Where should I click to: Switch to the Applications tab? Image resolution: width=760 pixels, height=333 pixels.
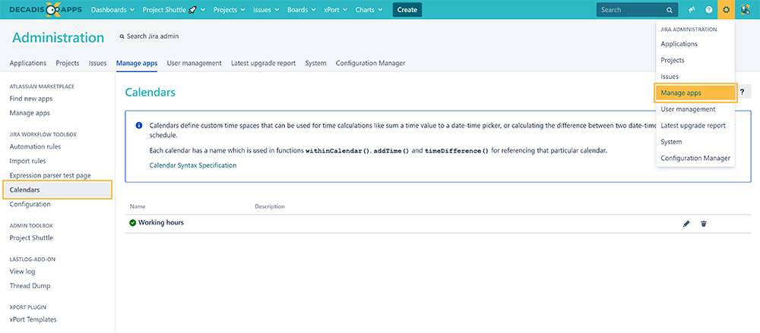point(28,63)
